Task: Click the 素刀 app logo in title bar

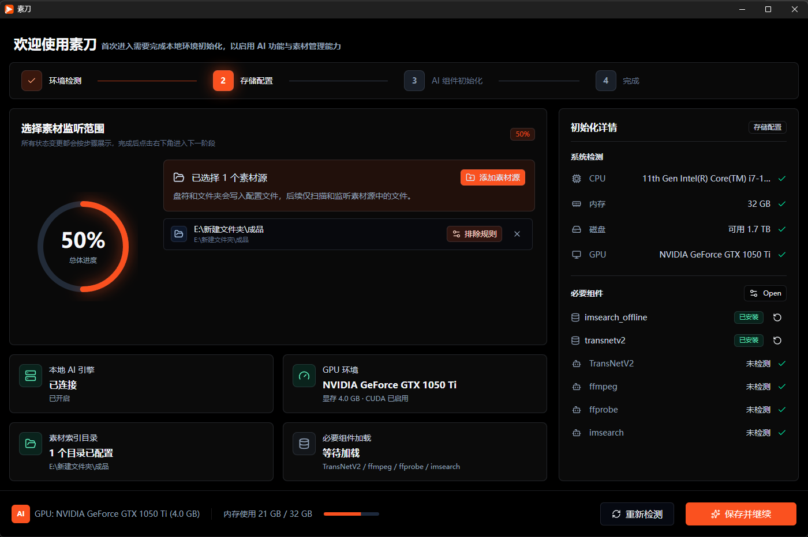Action: pos(9,9)
